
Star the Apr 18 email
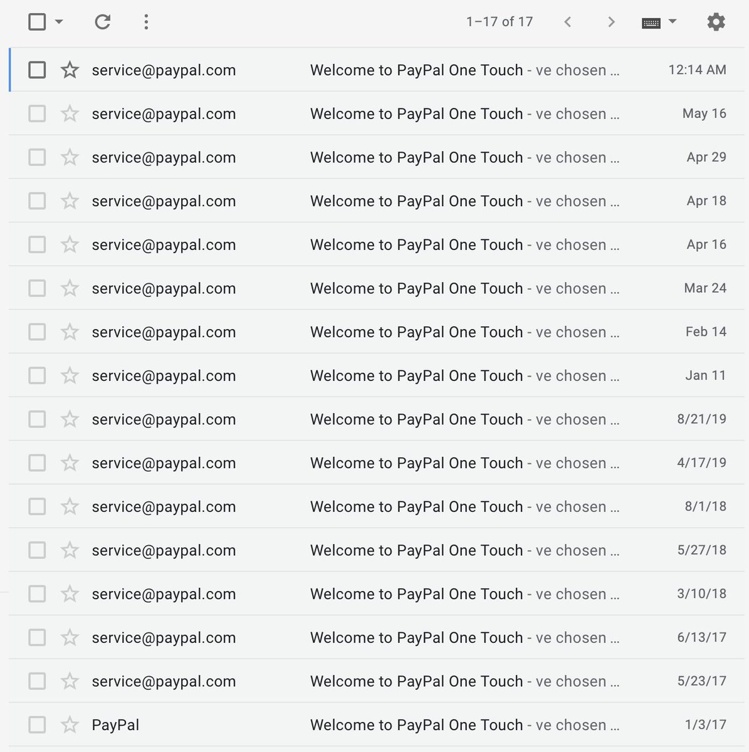[70, 201]
